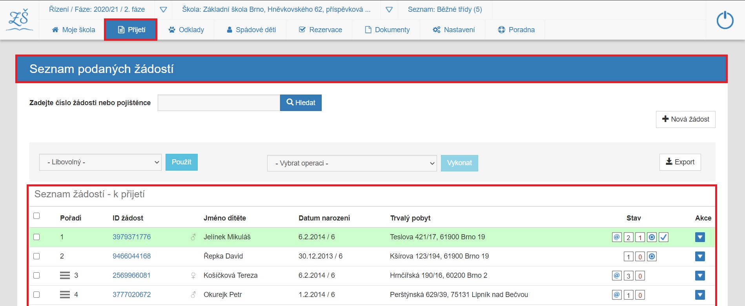The image size is (745, 306).
Task: Click status box '3' in Košíčková Tereza row
Action: pos(628,276)
